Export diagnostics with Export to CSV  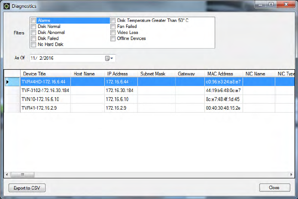point(27,188)
